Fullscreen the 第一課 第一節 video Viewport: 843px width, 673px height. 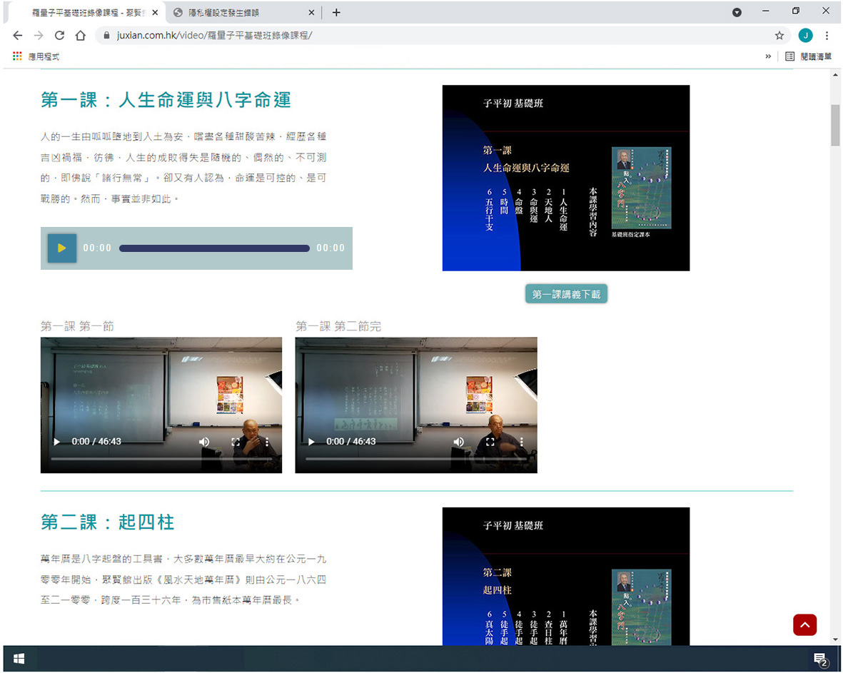tap(236, 442)
